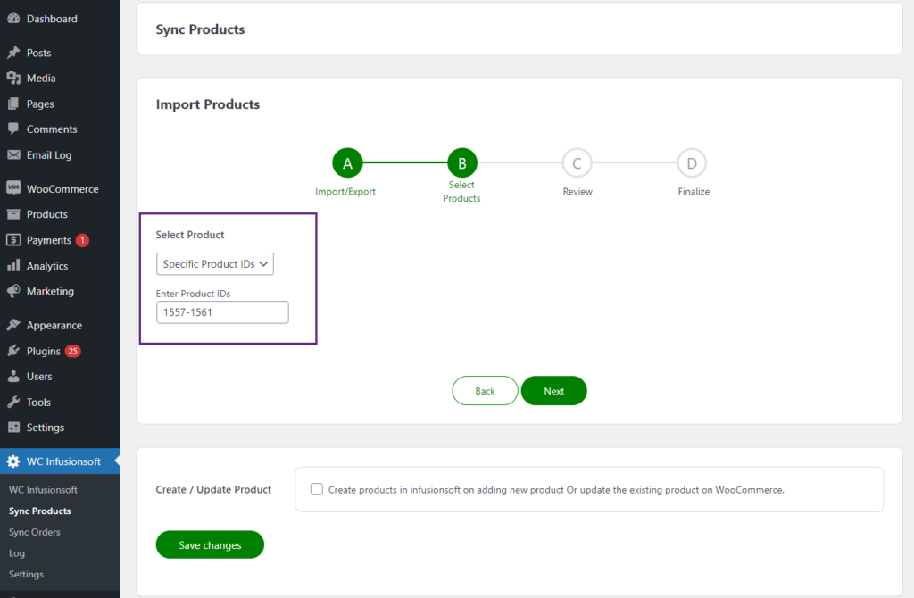Click the Dashboard gauge icon

pyautogui.click(x=13, y=19)
